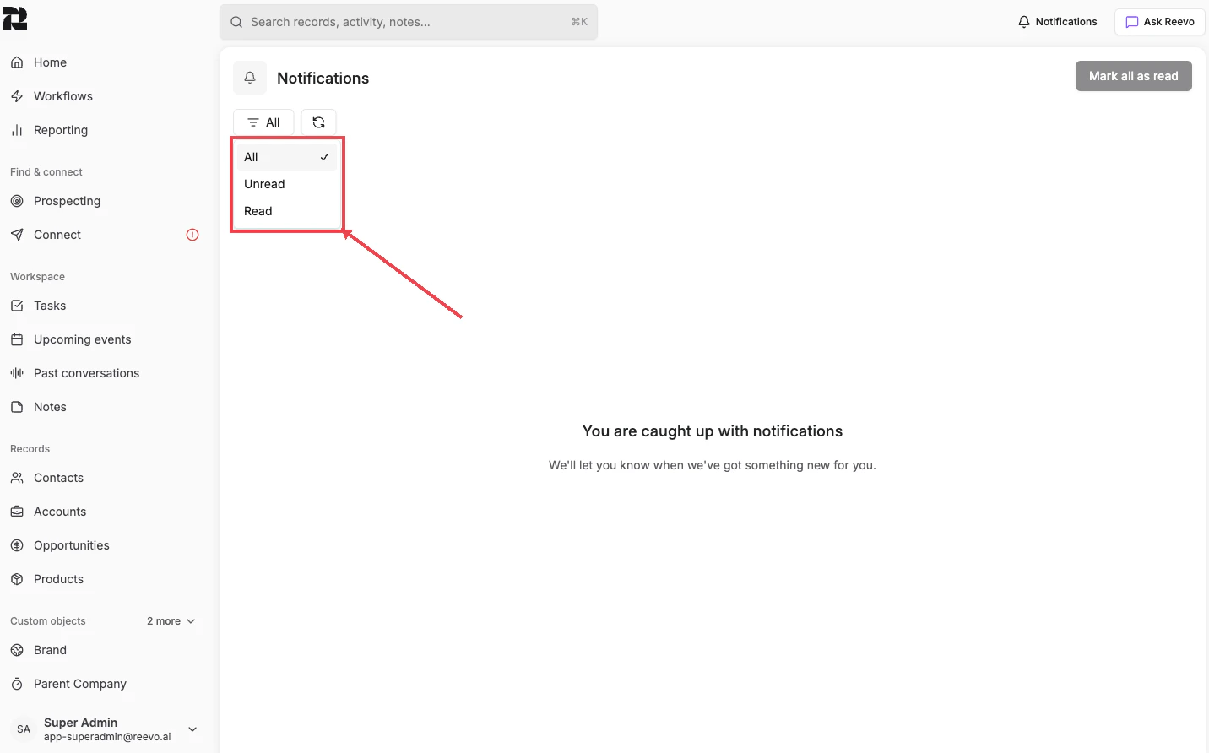1209x753 pixels.
Task: Click the Reevo logo icon
Action: pos(15,19)
